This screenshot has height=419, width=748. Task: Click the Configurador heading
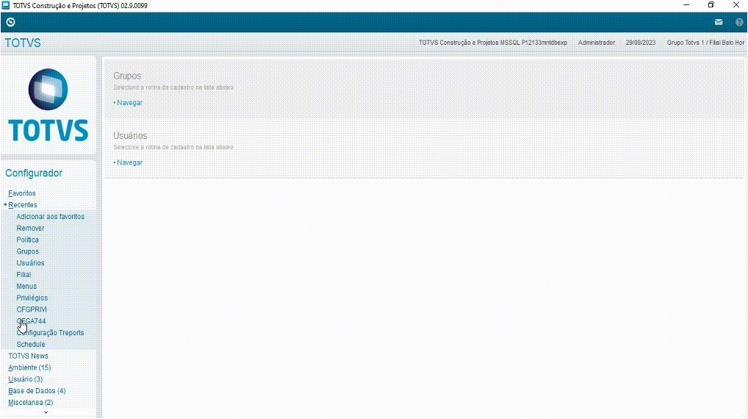point(34,173)
